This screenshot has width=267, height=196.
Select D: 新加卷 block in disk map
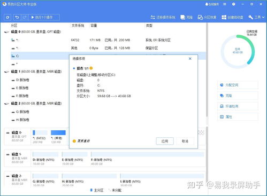coord(45,159)
